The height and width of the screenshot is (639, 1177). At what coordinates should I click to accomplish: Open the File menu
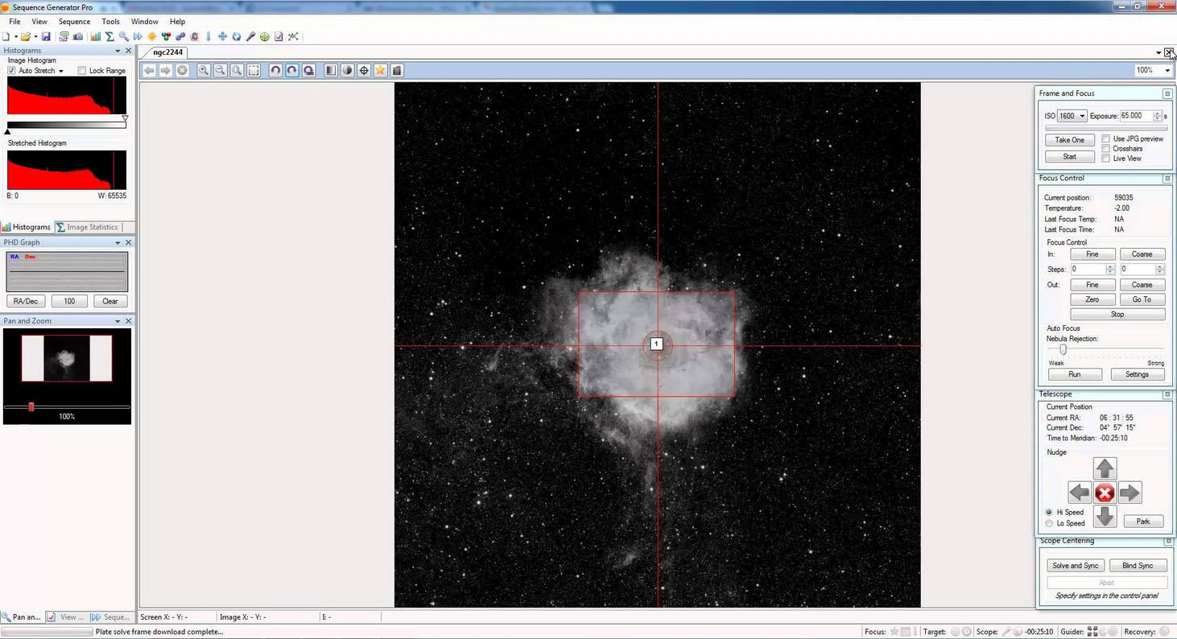pyautogui.click(x=14, y=22)
